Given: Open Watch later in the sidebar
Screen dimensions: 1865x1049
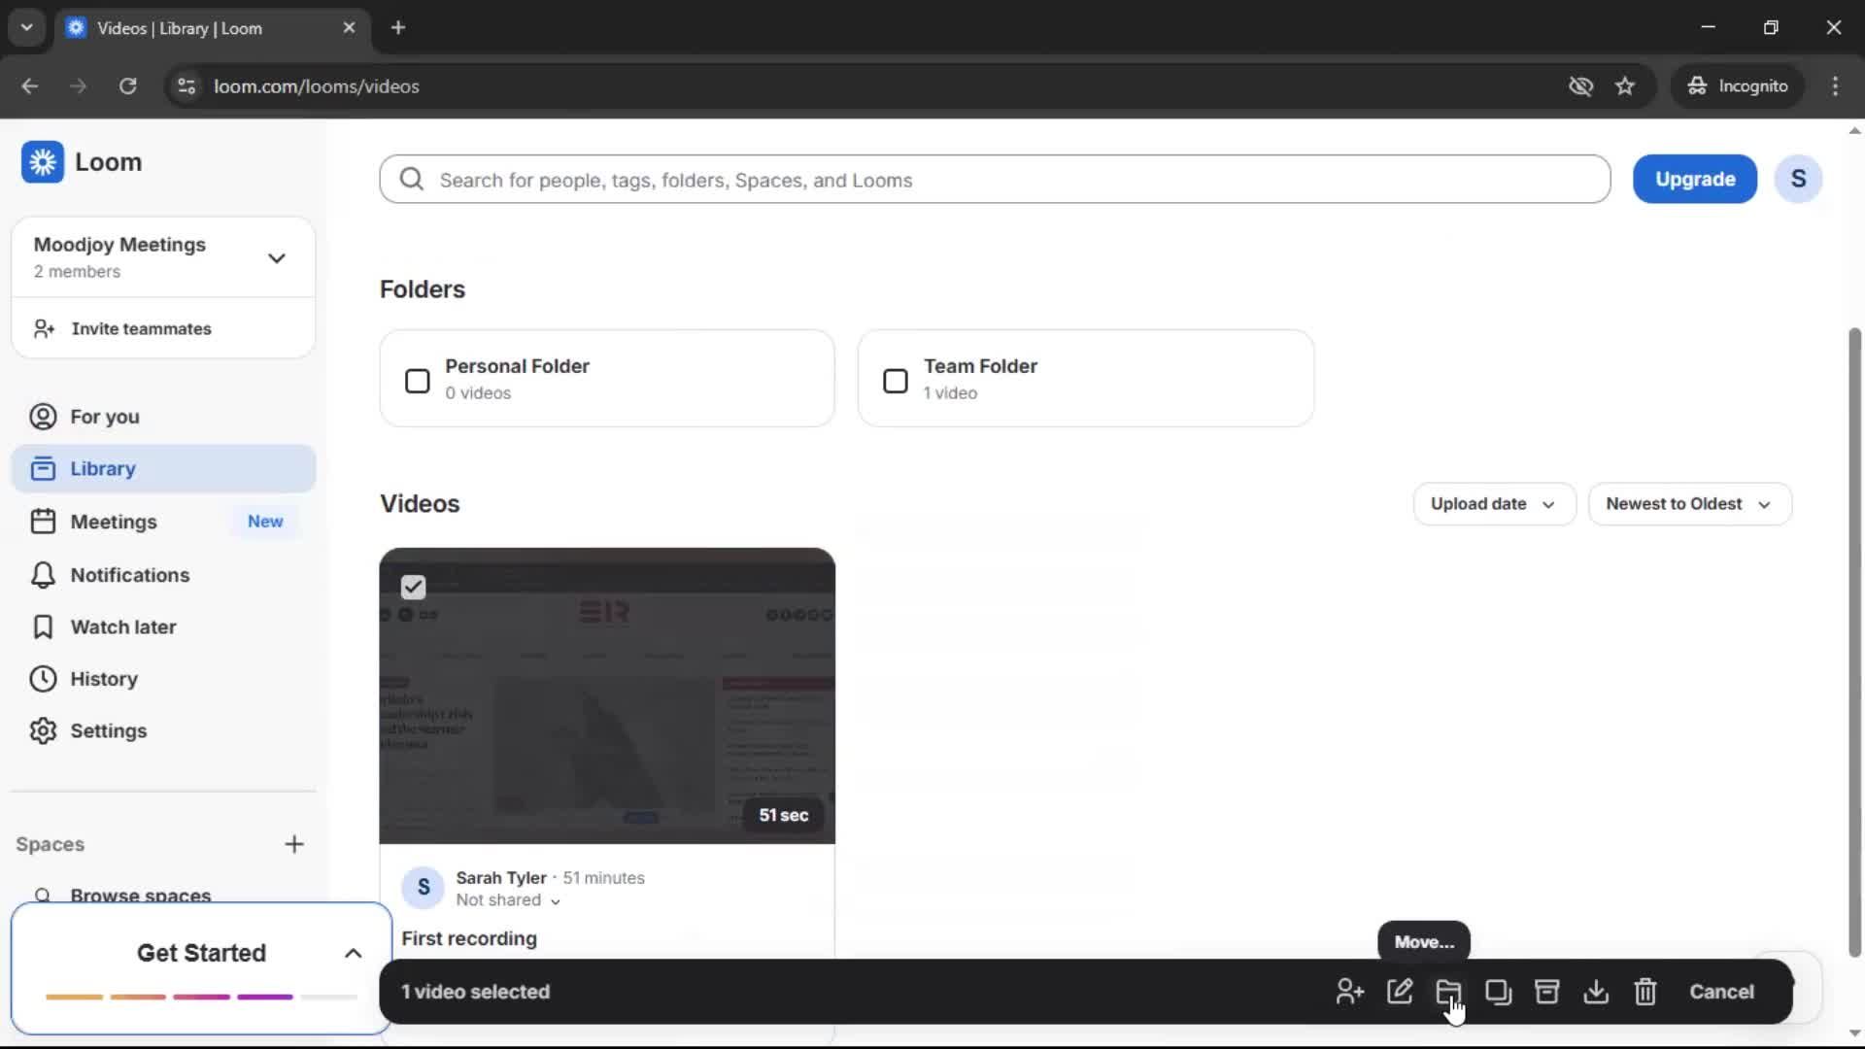Looking at the screenshot, I should point(124,626).
